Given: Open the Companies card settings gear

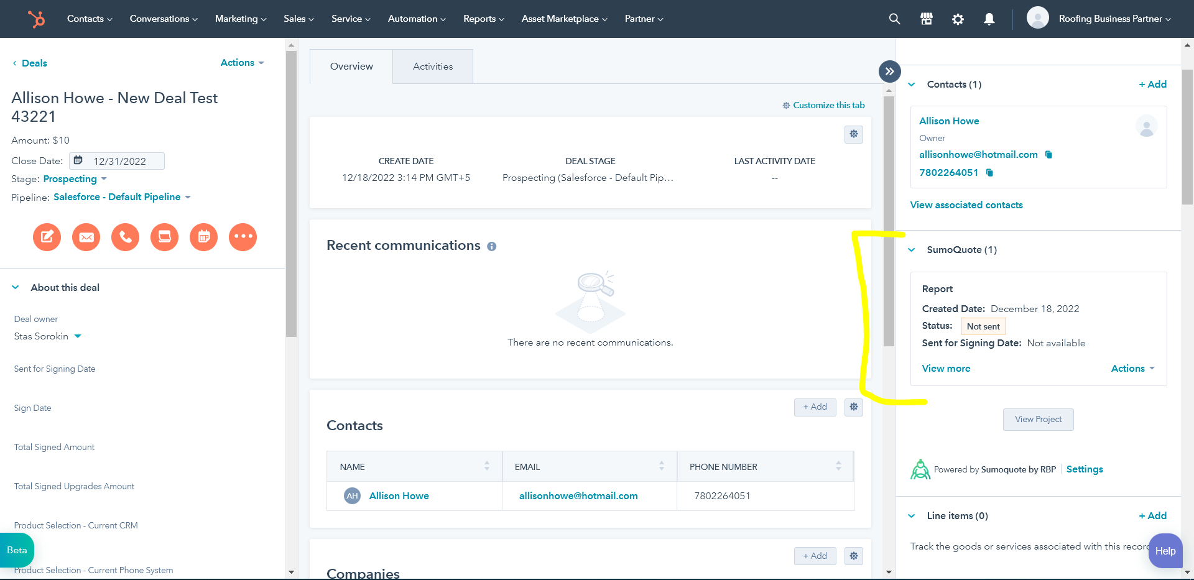Looking at the screenshot, I should tap(854, 556).
